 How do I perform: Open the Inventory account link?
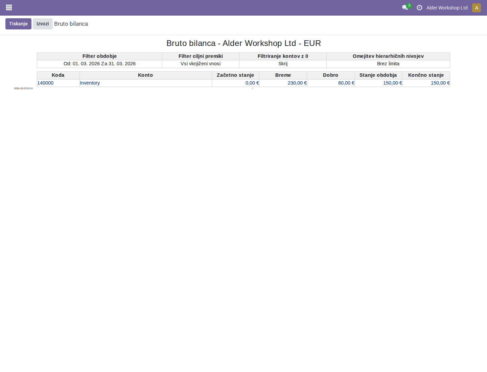click(x=90, y=83)
